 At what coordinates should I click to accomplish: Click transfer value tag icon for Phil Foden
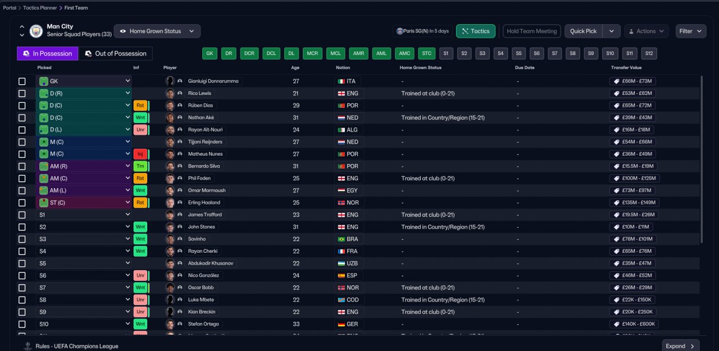coord(616,179)
